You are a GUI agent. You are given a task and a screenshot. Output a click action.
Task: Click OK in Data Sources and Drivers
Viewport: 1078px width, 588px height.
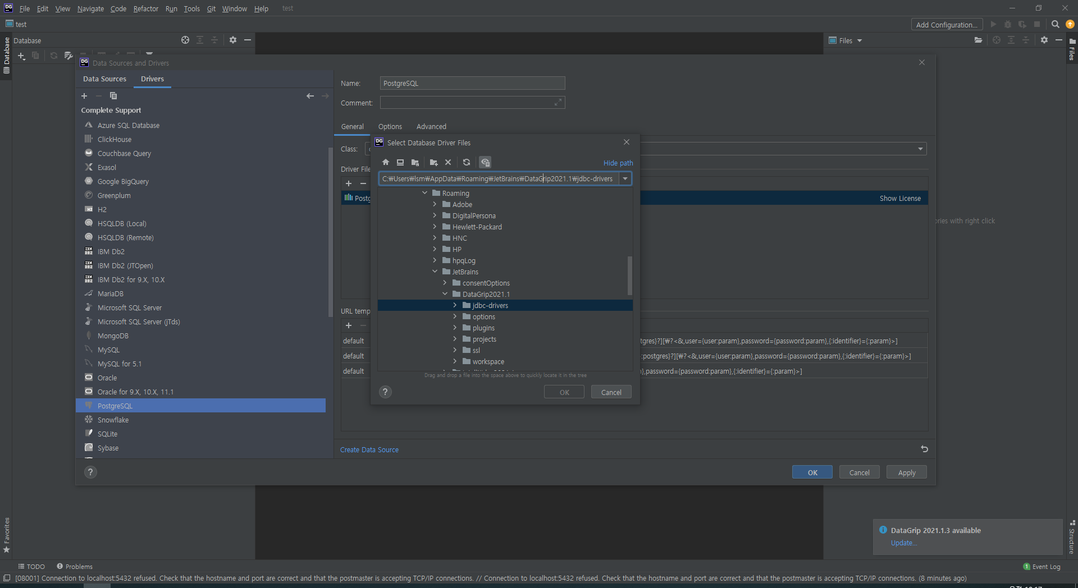(812, 472)
